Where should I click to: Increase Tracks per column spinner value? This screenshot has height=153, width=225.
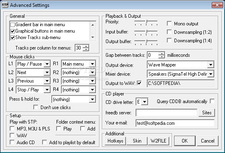[x=86, y=46]
